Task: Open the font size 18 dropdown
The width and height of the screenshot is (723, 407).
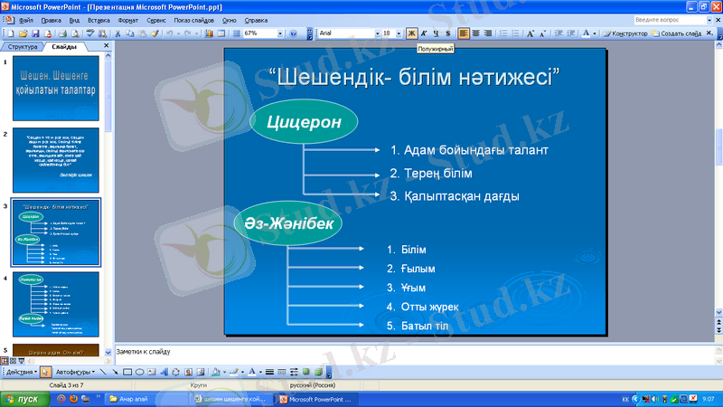Action: (x=399, y=33)
